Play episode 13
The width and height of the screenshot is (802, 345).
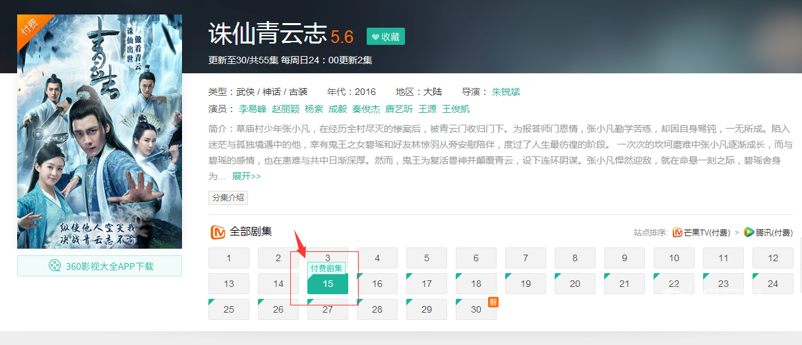pyautogui.click(x=229, y=284)
